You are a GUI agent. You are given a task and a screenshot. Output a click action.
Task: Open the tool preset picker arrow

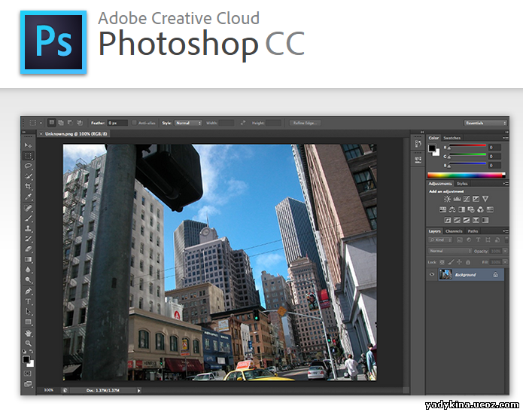click(x=41, y=123)
